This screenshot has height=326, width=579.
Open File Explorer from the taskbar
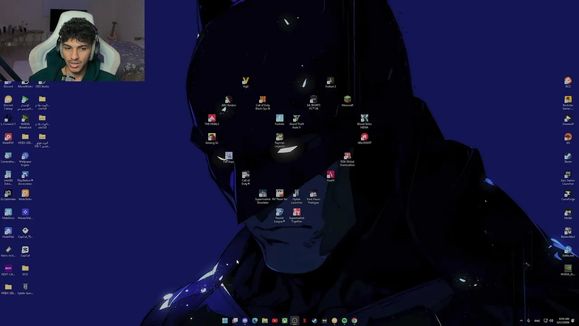(265, 321)
